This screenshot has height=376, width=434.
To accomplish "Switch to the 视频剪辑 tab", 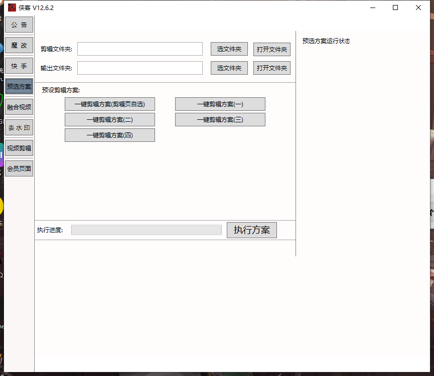I will 19,148.
